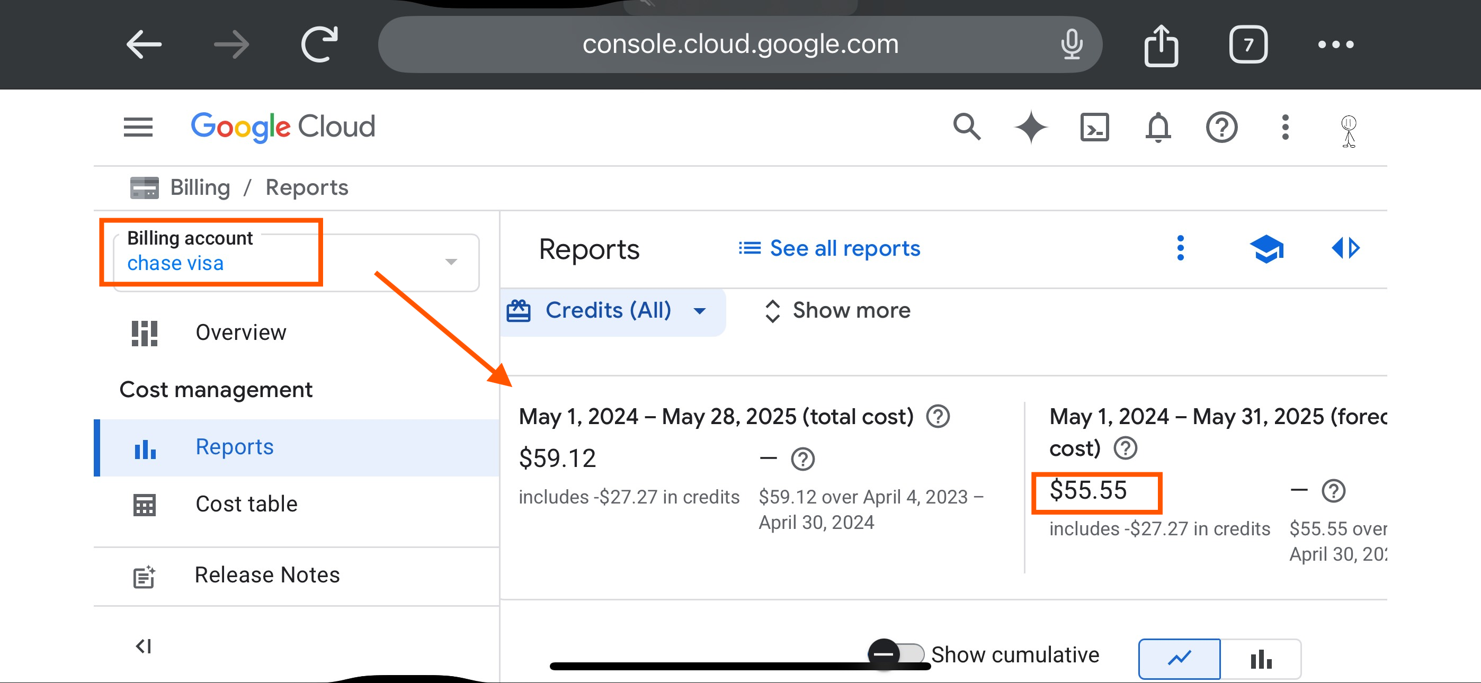Click the console.cloud.google.com address bar
Viewport: 1481px width, 683px height.
click(740, 44)
